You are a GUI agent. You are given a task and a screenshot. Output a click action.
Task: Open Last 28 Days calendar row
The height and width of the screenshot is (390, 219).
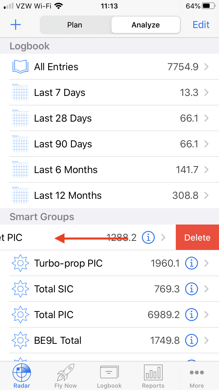click(109, 118)
